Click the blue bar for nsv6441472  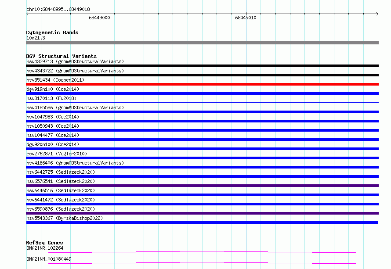[x=202, y=204]
